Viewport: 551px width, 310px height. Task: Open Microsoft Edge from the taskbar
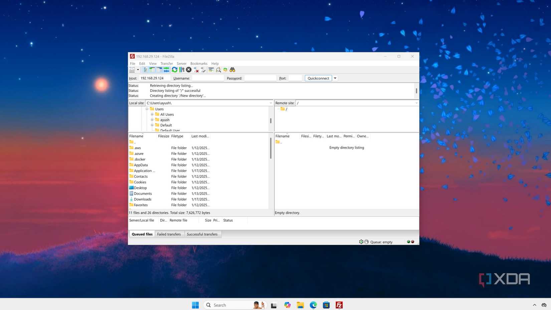[313, 305]
